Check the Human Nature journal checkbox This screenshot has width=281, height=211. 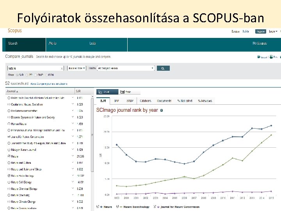pyautogui.click(x=9, y=124)
